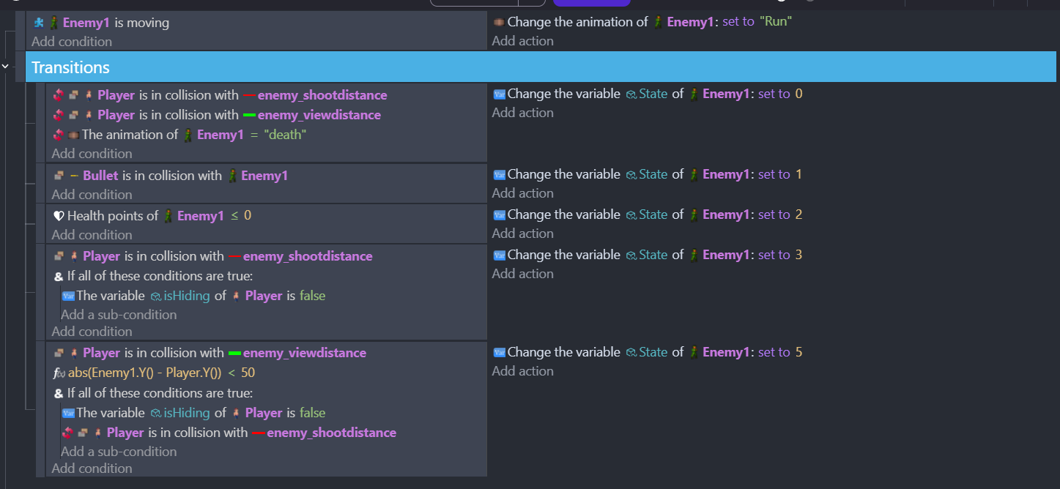Click the expression icon before abs(Enemy1.Y() - Player.Y())
1060x489 pixels.
(59, 373)
